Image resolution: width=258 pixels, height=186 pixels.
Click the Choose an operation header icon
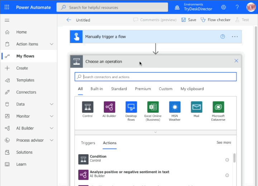(77, 62)
